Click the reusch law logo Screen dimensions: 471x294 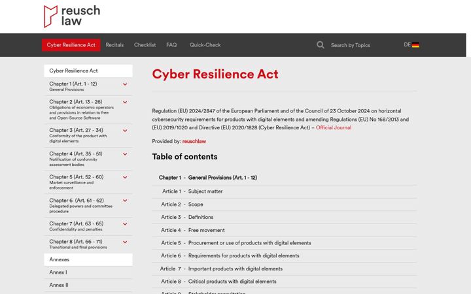click(72, 16)
